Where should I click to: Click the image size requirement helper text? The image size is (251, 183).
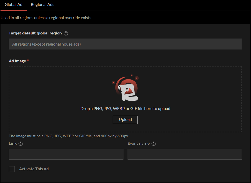coord(68,136)
